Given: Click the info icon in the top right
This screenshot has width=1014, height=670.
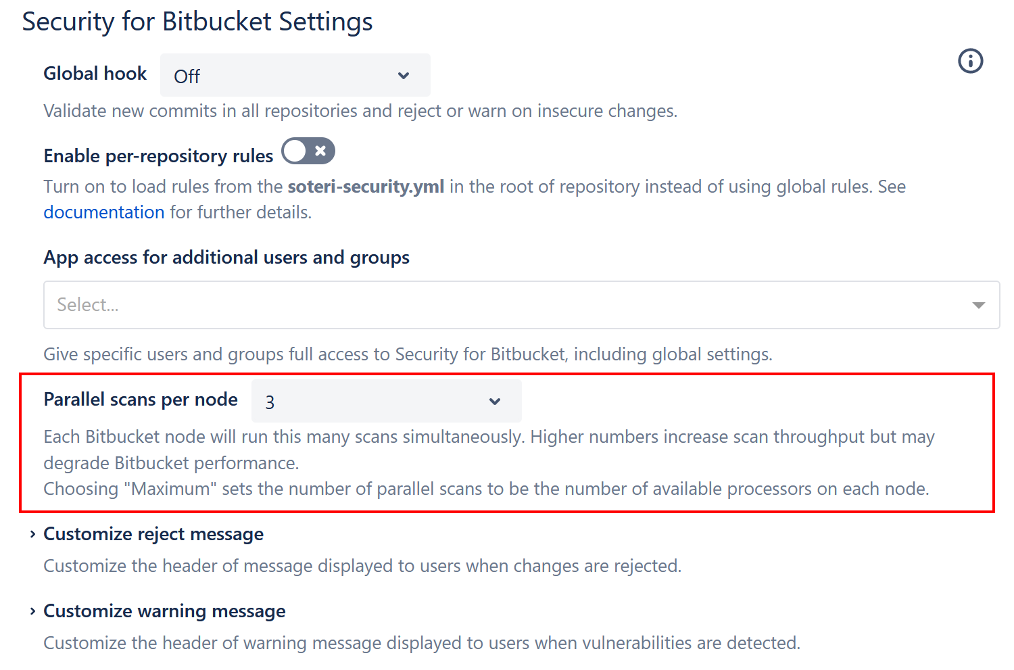Looking at the screenshot, I should click(x=970, y=62).
